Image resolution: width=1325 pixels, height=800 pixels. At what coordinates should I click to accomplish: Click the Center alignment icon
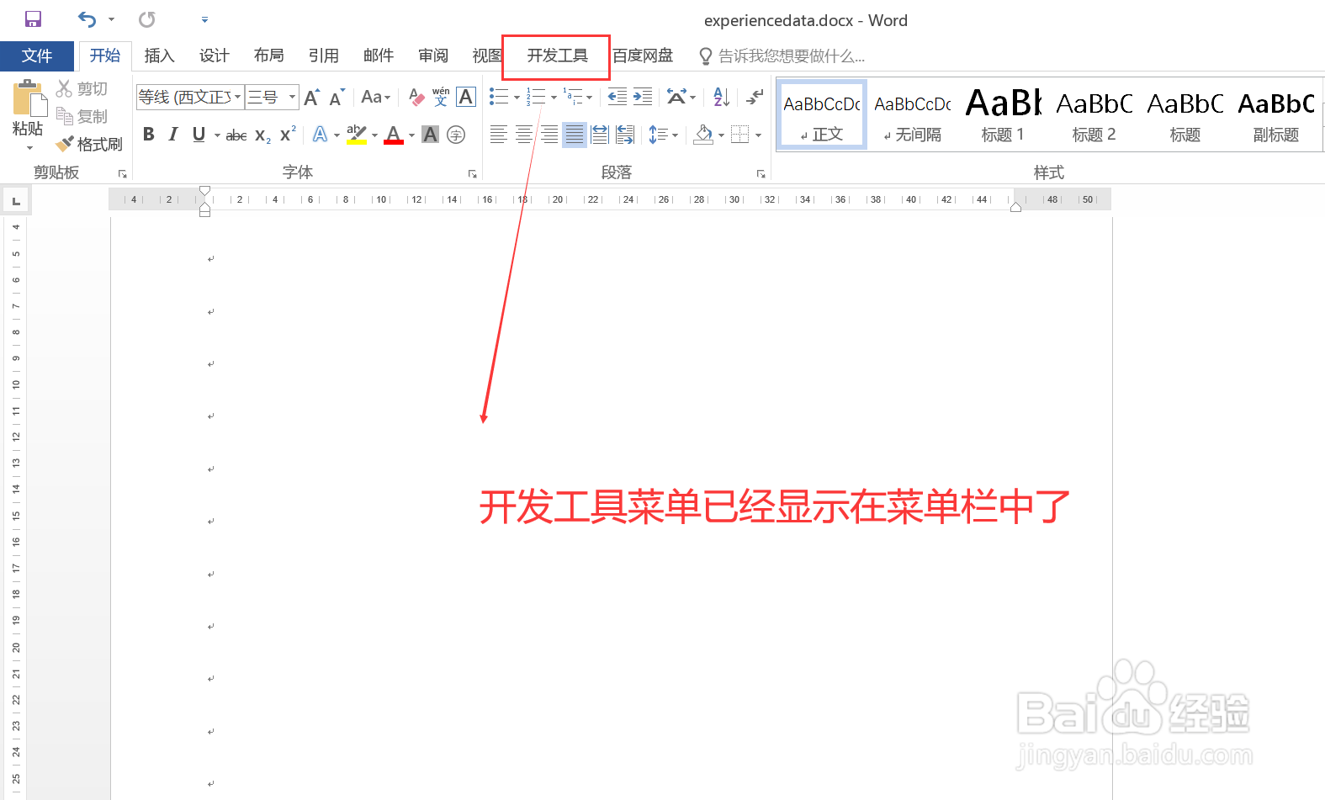(x=524, y=135)
